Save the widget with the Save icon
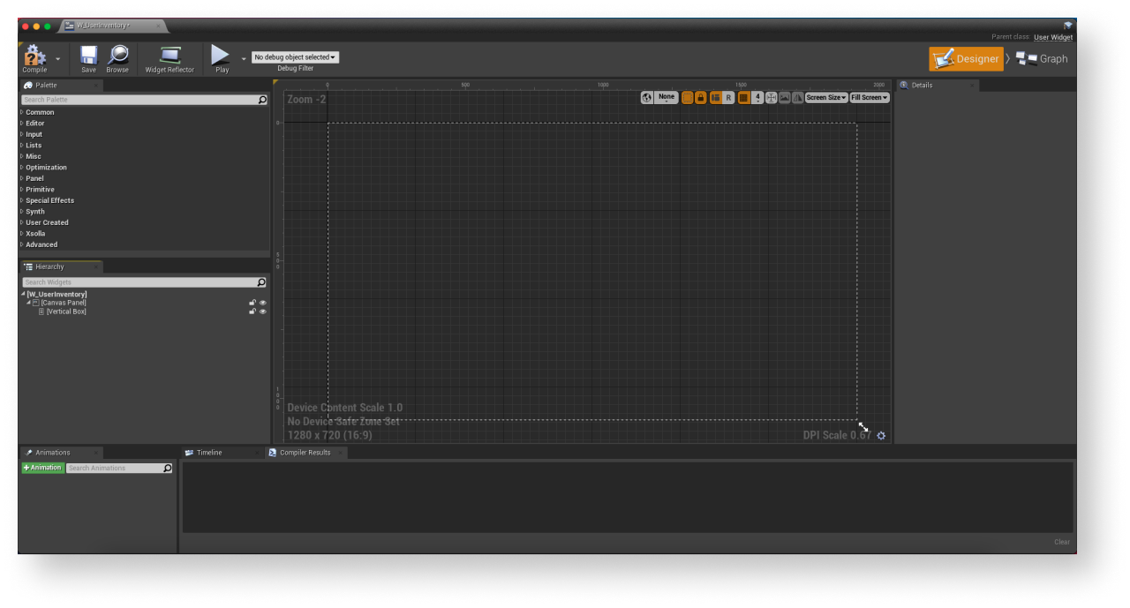 click(x=88, y=57)
